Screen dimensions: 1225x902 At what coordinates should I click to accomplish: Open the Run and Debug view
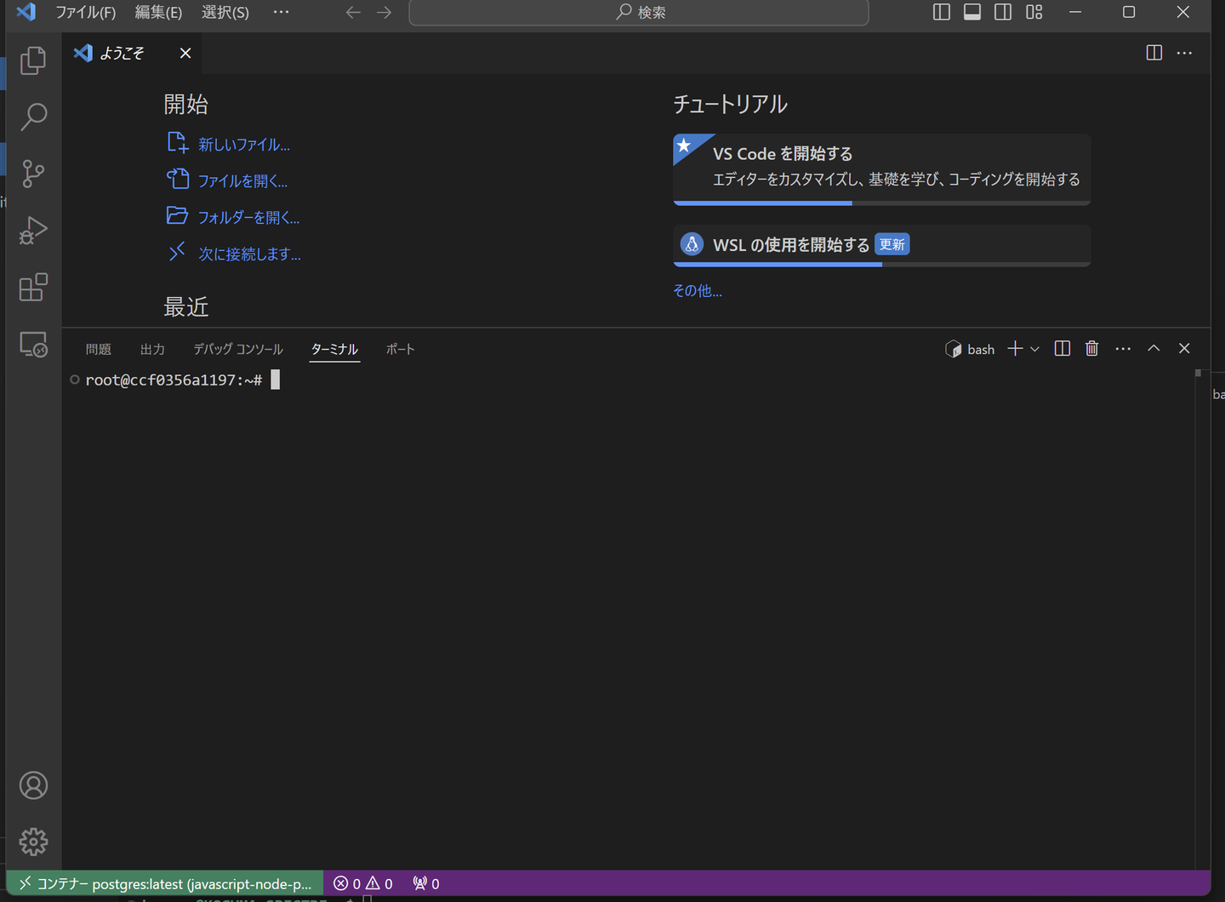33,231
